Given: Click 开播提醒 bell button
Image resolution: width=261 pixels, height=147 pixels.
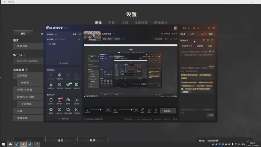Looking at the screenshot, I should [166, 34].
